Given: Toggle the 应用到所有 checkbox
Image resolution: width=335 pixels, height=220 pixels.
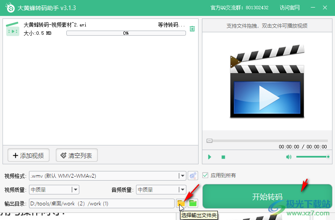Looking at the screenshot, I should tap(205, 175).
